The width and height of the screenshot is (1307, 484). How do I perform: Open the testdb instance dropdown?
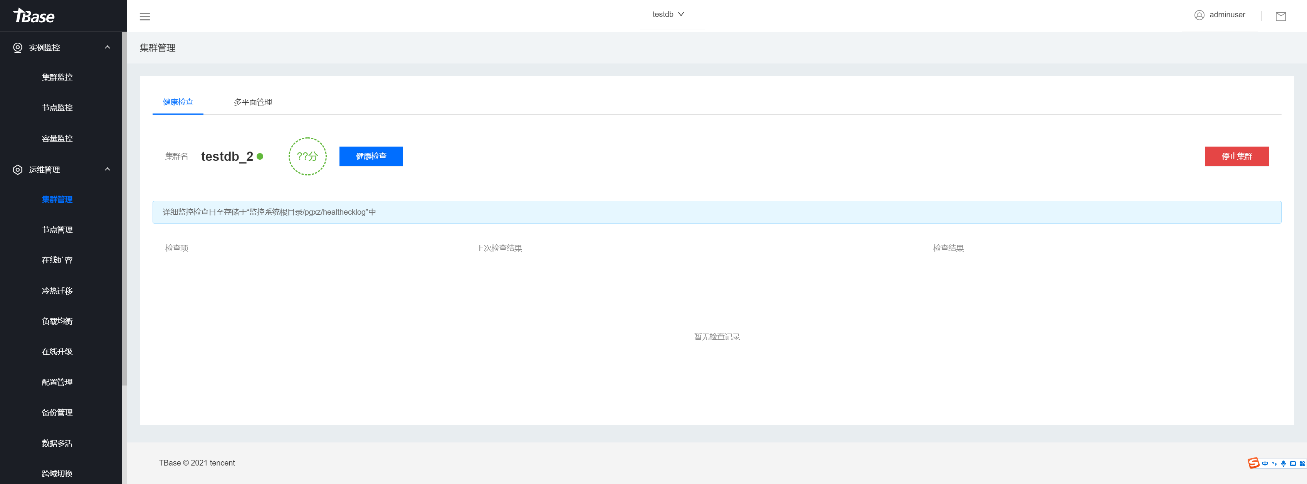click(x=668, y=15)
